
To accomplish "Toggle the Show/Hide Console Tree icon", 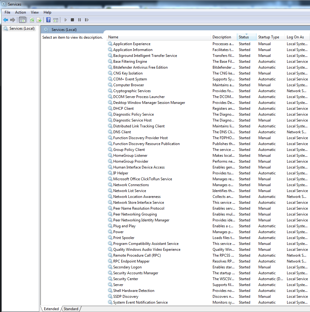I will (23, 20).
